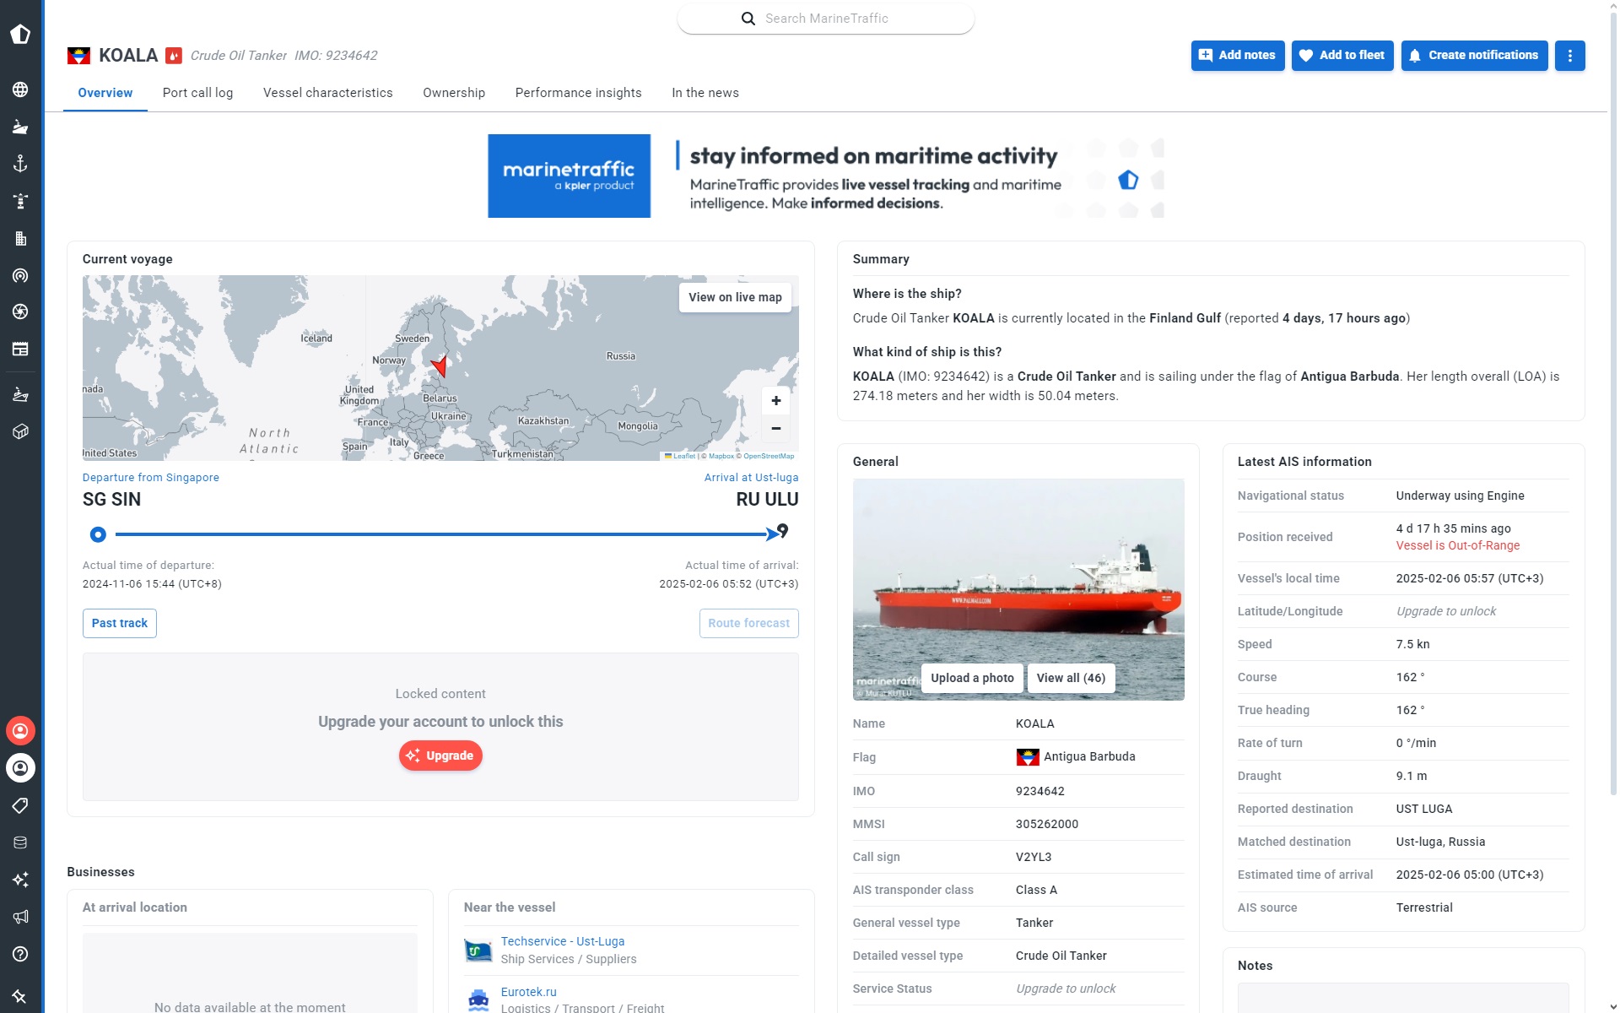Open the help question mark icon
The width and height of the screenshot is (1620, 1013).
(x=20, y=954)
